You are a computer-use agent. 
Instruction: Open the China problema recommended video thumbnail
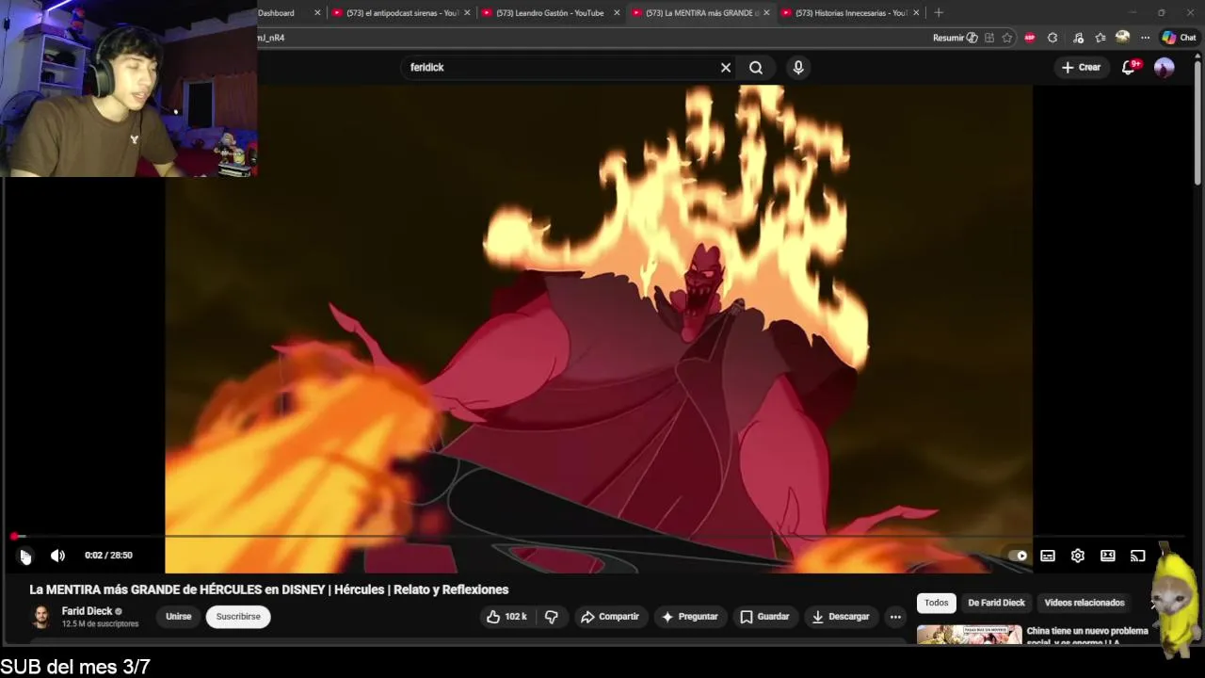(970, 634)
